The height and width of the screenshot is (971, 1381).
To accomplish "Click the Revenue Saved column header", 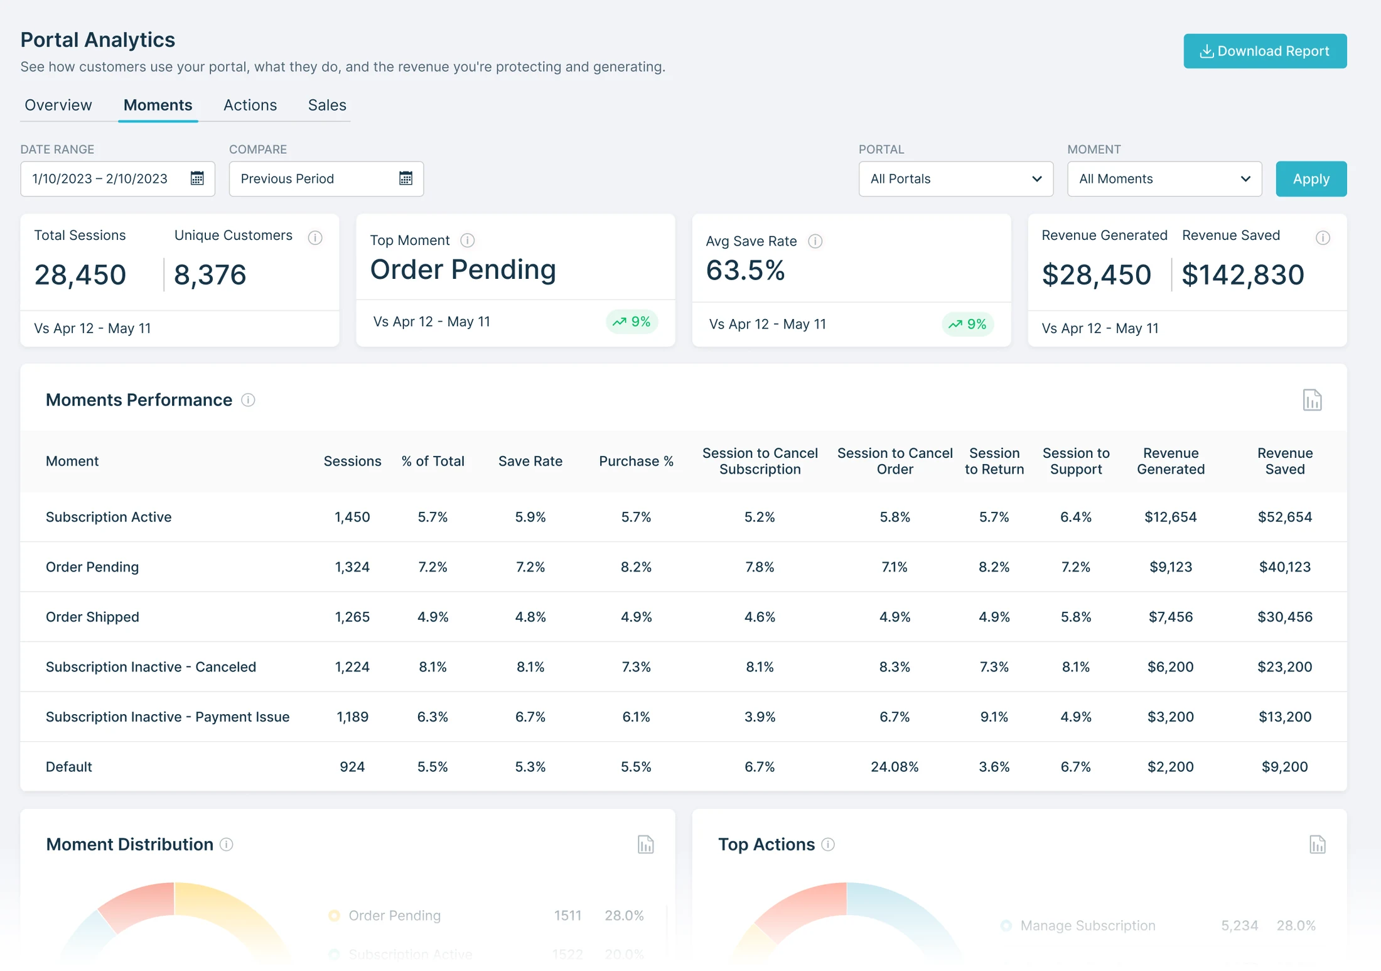I will pyautogui.click(x=1284, y=461).
